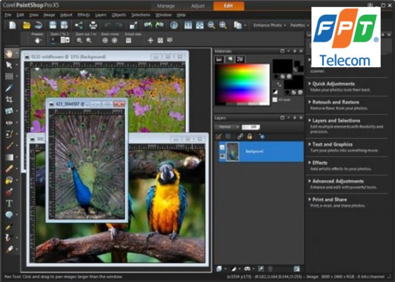Toggle the padlock Lock Transparency button
Screen dimensions: 395x282
[x=249, y=136]
